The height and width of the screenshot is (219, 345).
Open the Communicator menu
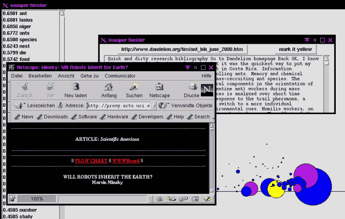click(x=120, y=76)
